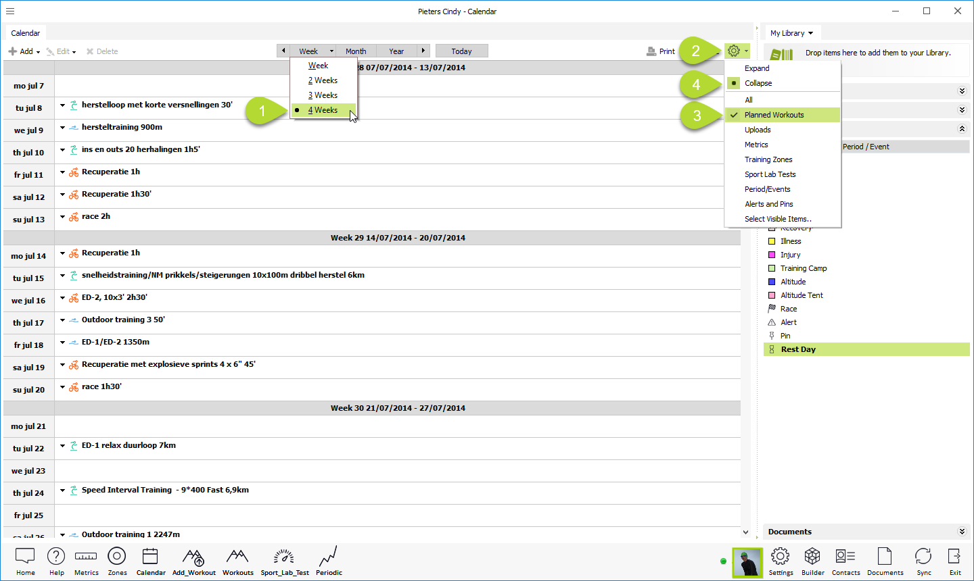Click the Add_Workout icon in bottom bar

click(x=193, y=557)
